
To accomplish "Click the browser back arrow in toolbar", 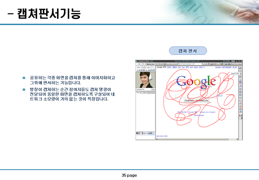I will coord(176,64).
